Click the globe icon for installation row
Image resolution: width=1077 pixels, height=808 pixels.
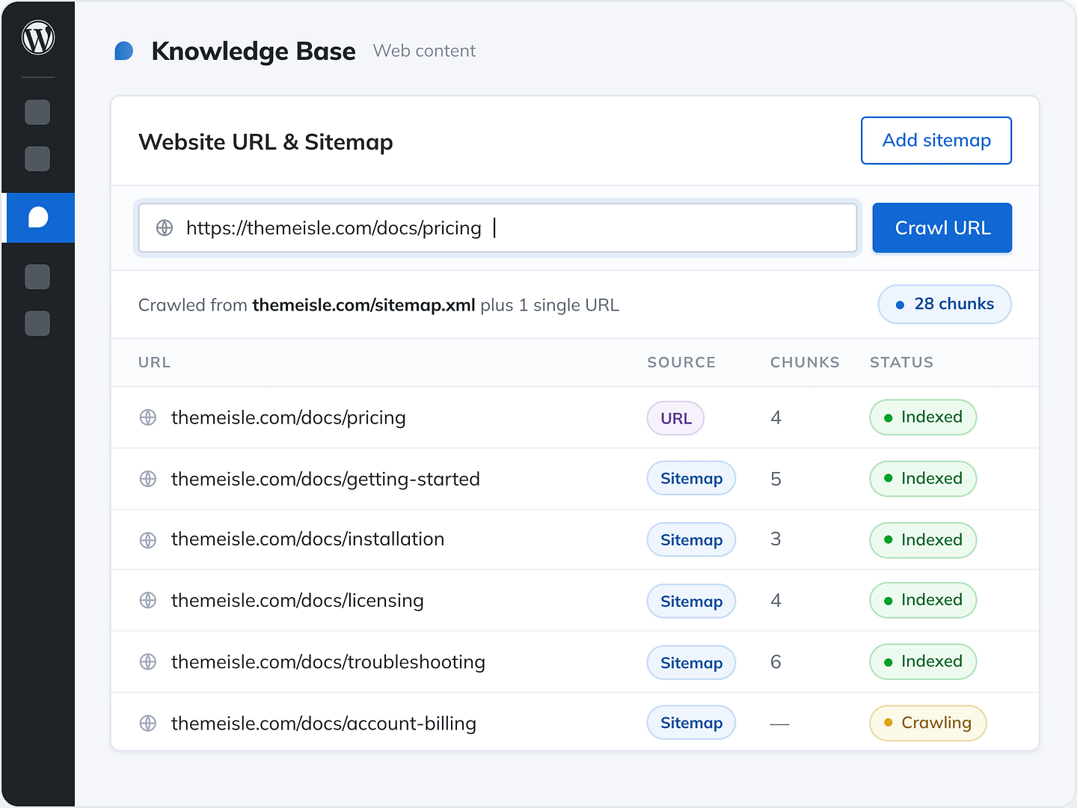tap(148, 539)
